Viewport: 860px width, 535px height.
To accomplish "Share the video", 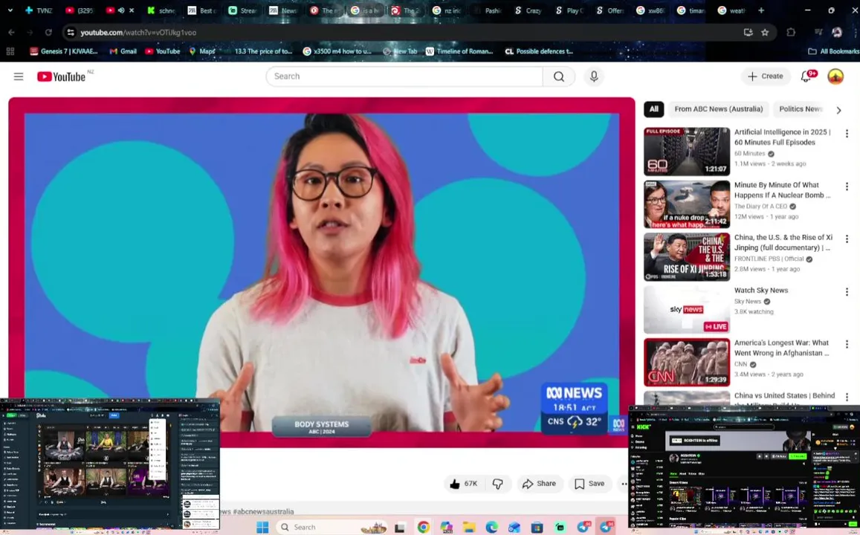I will pos(540,484).
